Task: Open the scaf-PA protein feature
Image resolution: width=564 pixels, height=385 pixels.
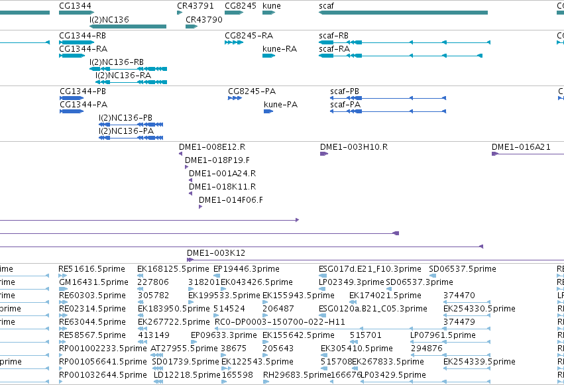Action: coord(388,111)
